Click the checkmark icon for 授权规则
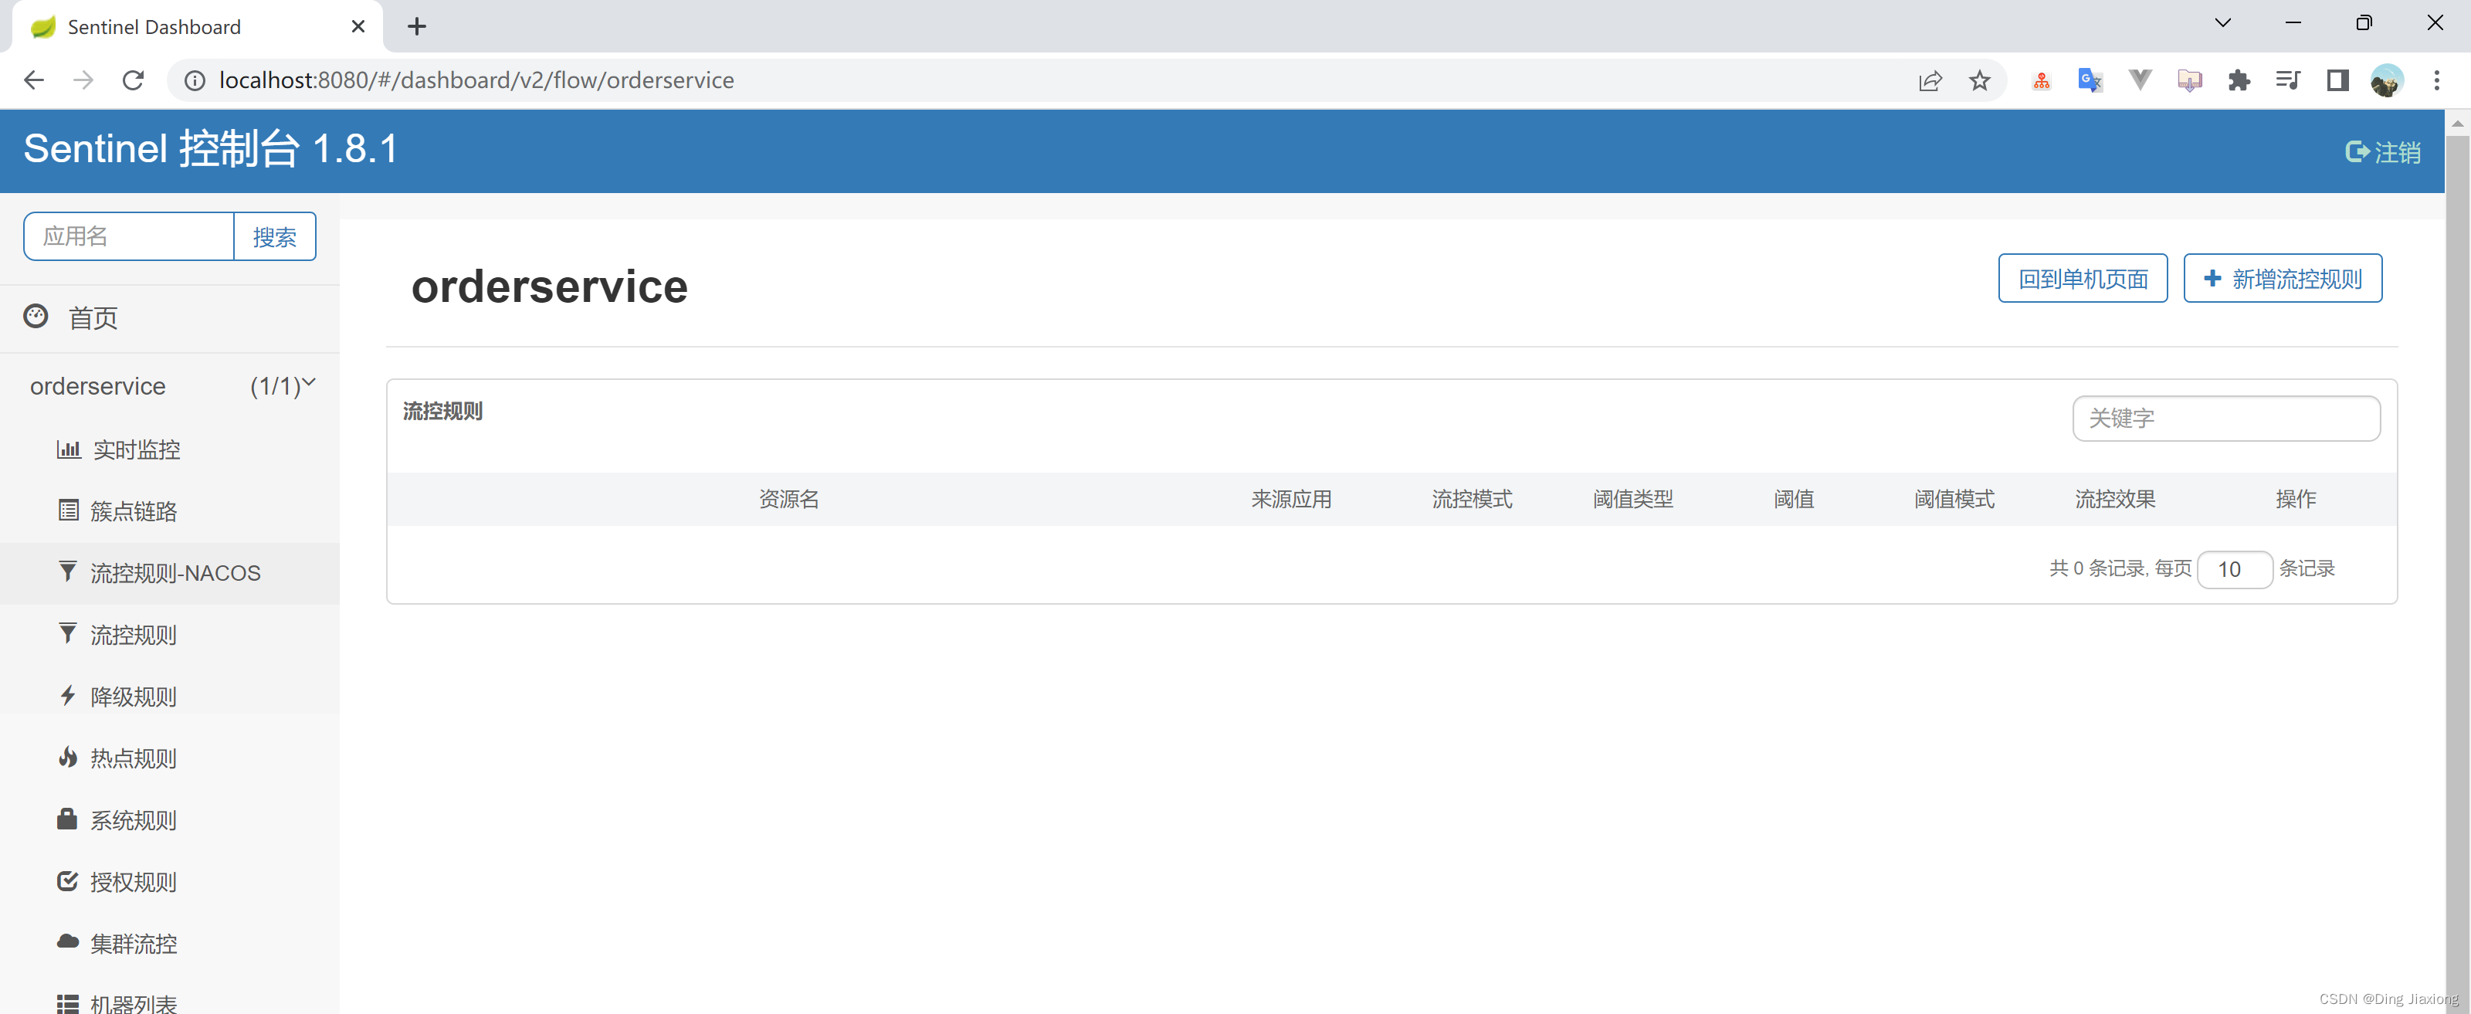Viewport: 2471px width, 1014px height. 67,880
